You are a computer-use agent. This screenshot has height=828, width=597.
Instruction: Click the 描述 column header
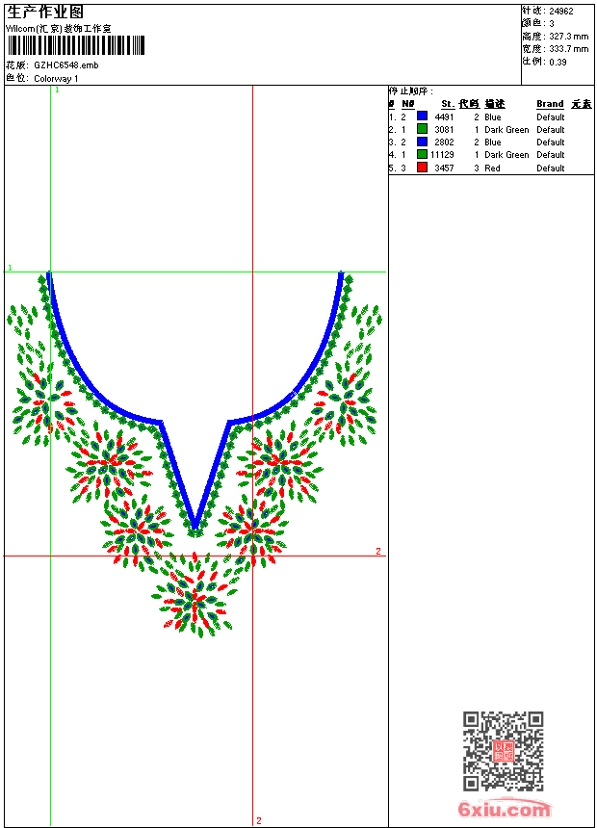point(495,104)
